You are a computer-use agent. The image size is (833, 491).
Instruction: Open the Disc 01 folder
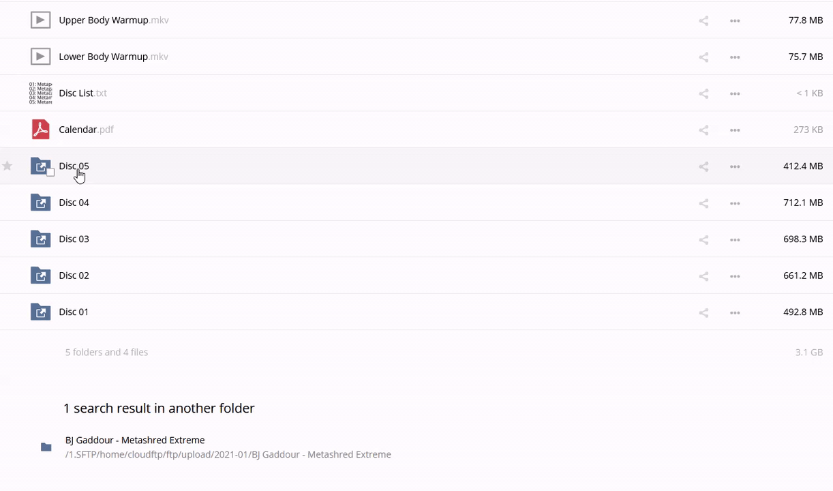click(x=74, y=312)
